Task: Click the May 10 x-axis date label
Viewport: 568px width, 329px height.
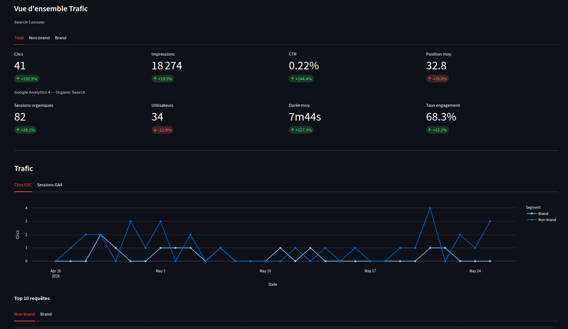Action: click(265, 271)
